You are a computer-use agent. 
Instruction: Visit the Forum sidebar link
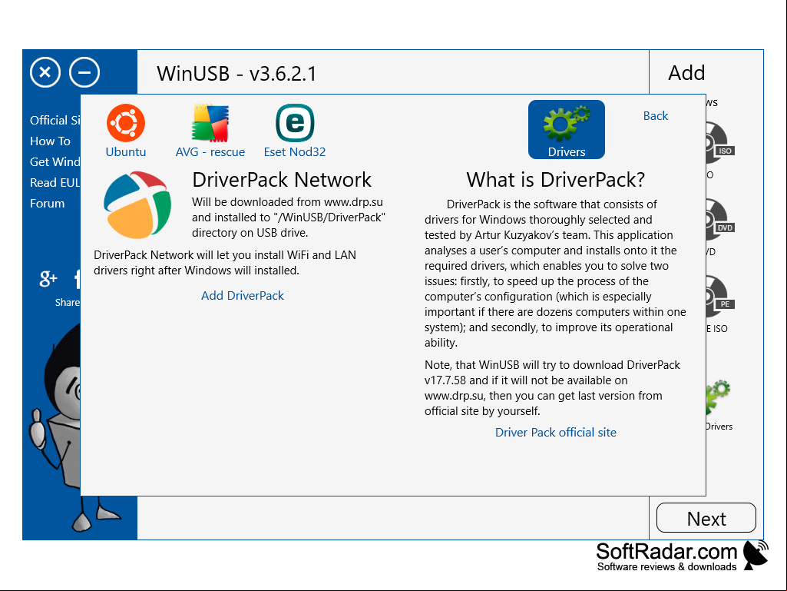[x=47, y=204]
